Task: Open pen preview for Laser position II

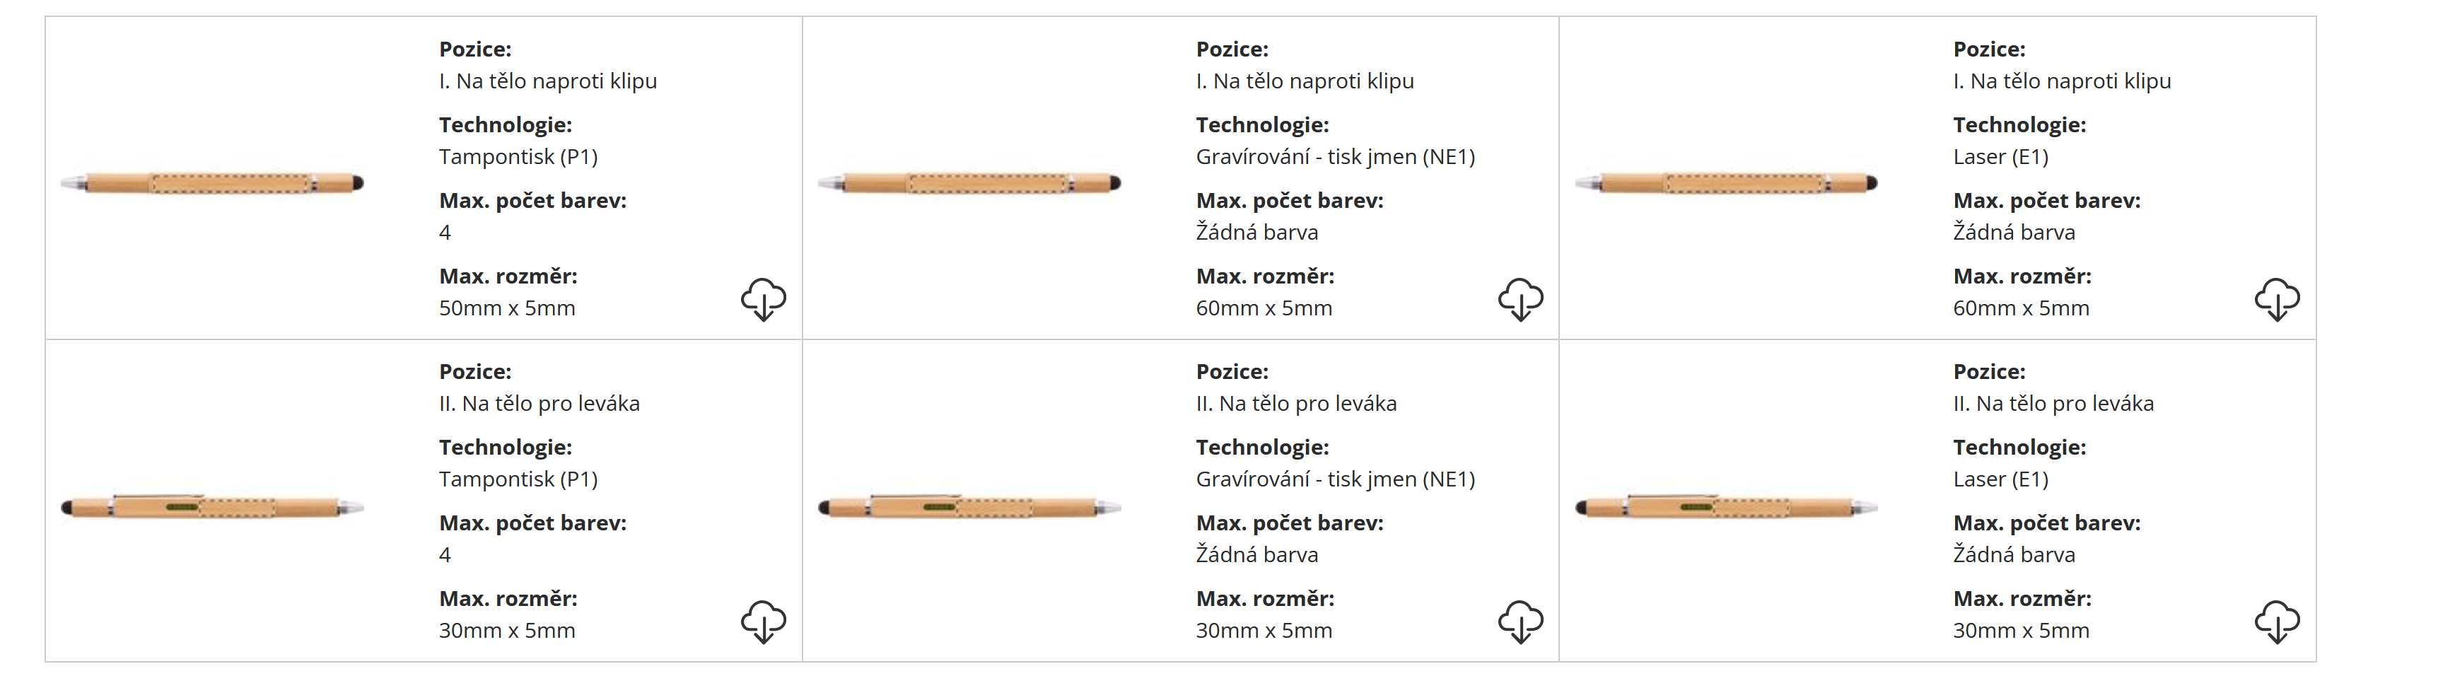Action: point(1726,506)
